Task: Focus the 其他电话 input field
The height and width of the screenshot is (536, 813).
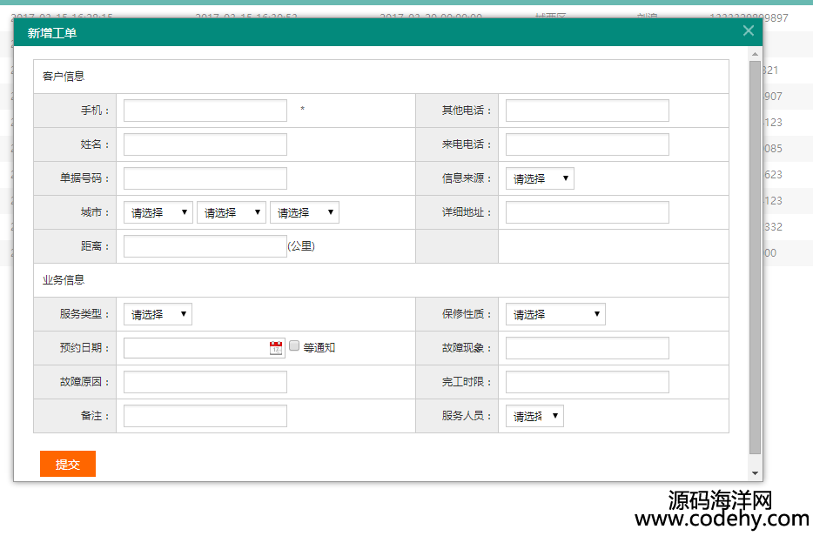Action: (x=588, y=111)
